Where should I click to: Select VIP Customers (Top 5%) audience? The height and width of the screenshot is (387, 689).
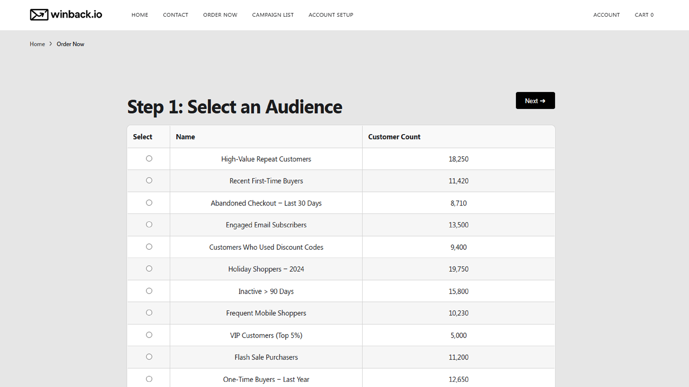[x=149, y=335]
